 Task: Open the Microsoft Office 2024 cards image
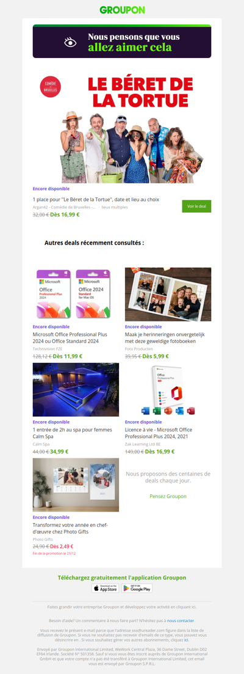pyautogui.click(x=76, y=295)
